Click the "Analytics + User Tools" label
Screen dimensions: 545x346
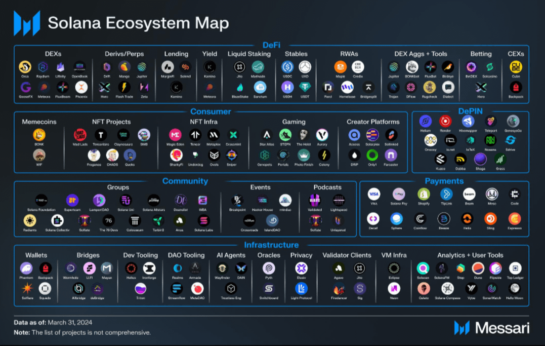click(470, 255)
